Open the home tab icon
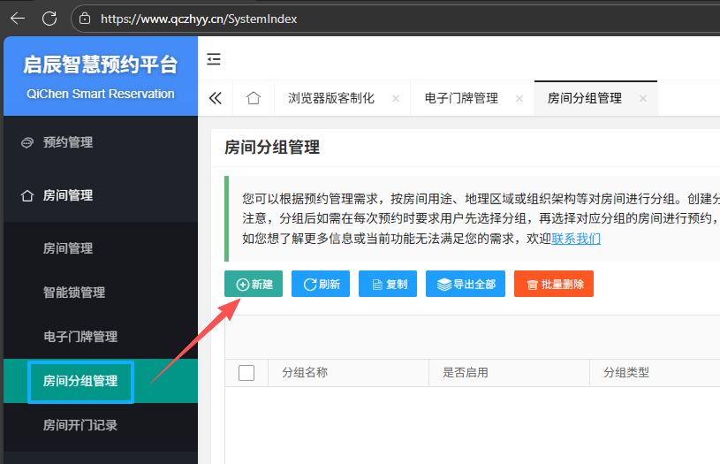 (254, 98)
